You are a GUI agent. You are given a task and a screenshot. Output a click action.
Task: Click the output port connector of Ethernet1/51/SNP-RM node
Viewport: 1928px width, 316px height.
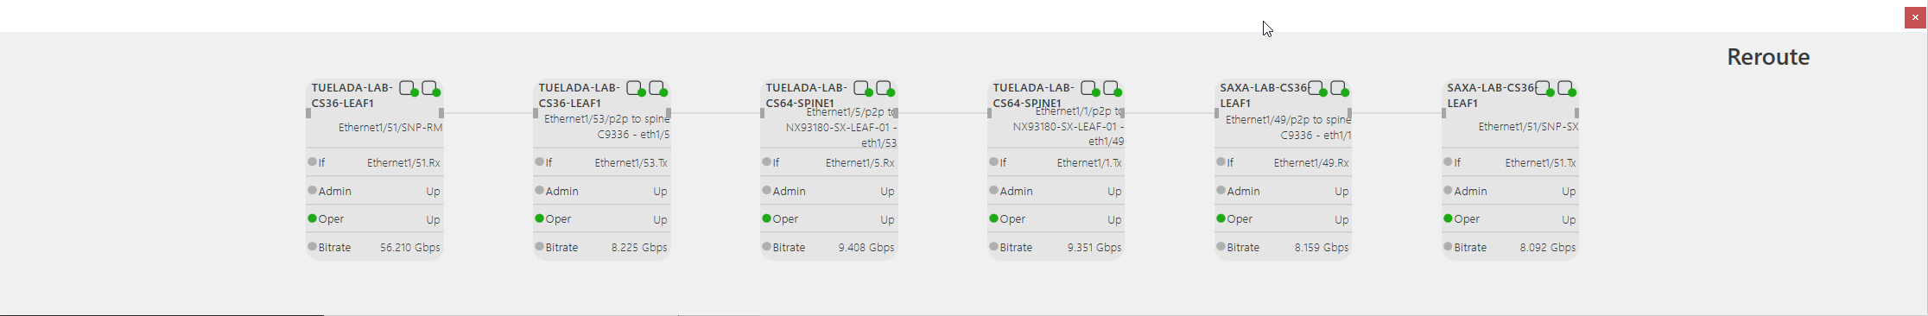(x=441, y=113)
